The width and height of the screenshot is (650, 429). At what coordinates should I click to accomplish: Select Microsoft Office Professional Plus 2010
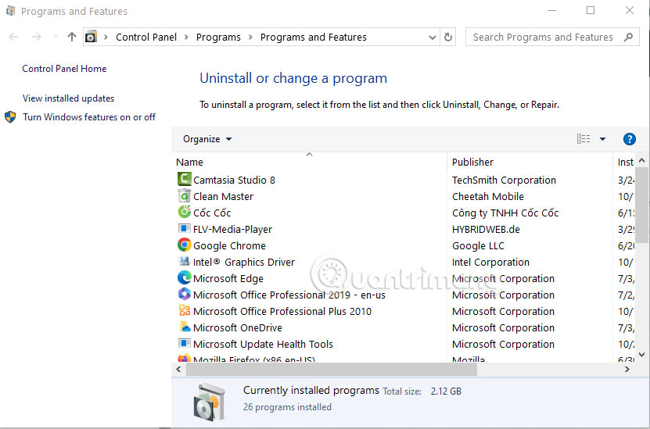click(282, 312)
